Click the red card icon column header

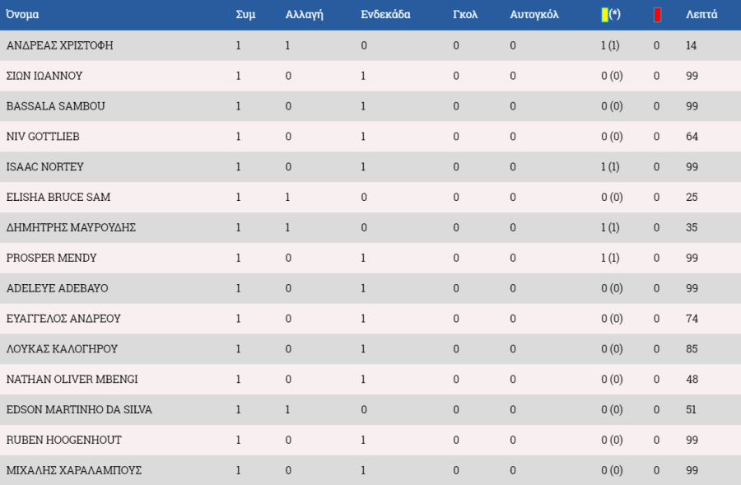[x=657, y=15]
